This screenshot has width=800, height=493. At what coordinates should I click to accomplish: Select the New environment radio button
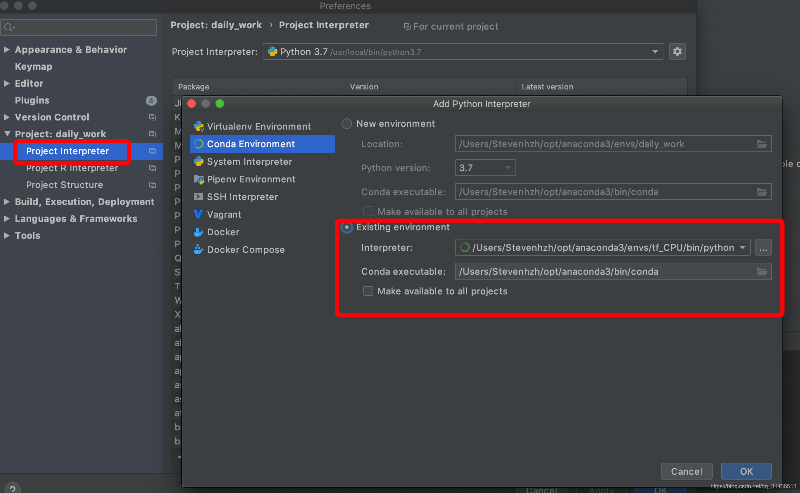click(x=347, y=124)
